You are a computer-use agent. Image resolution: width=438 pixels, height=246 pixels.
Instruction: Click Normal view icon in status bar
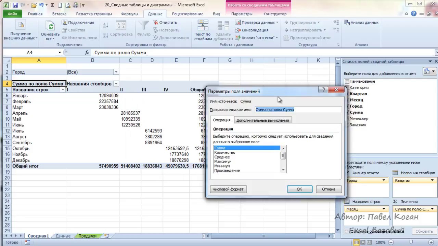coord(356,242)
